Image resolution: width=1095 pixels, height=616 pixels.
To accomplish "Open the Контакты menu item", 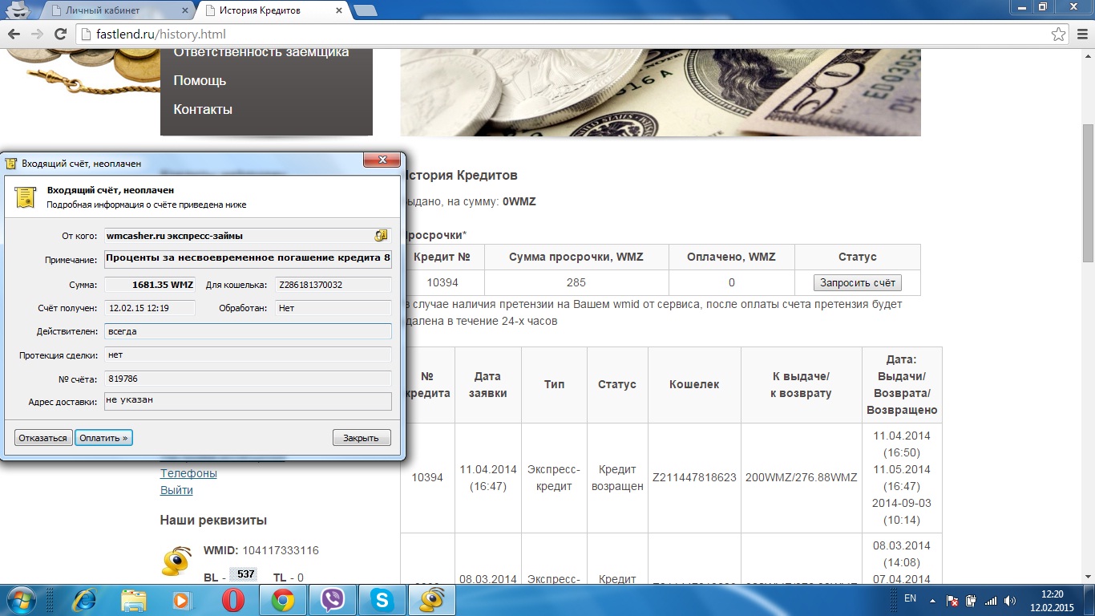I will coord(203,109).
